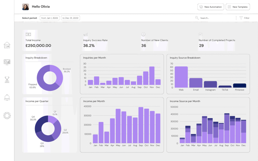The height and width of the screenshot is (161, 258).
Task: Click Olivia's profile avatar
Action: pyautogui.click(x=25, y=7)
